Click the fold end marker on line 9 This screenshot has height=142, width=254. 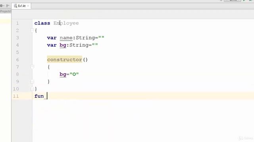tap(32, 81)
